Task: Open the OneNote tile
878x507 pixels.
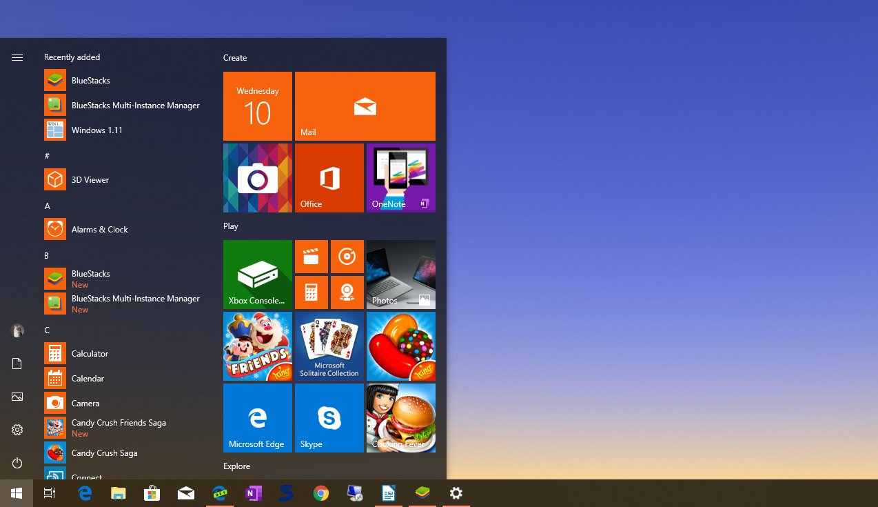Action: 401,178
